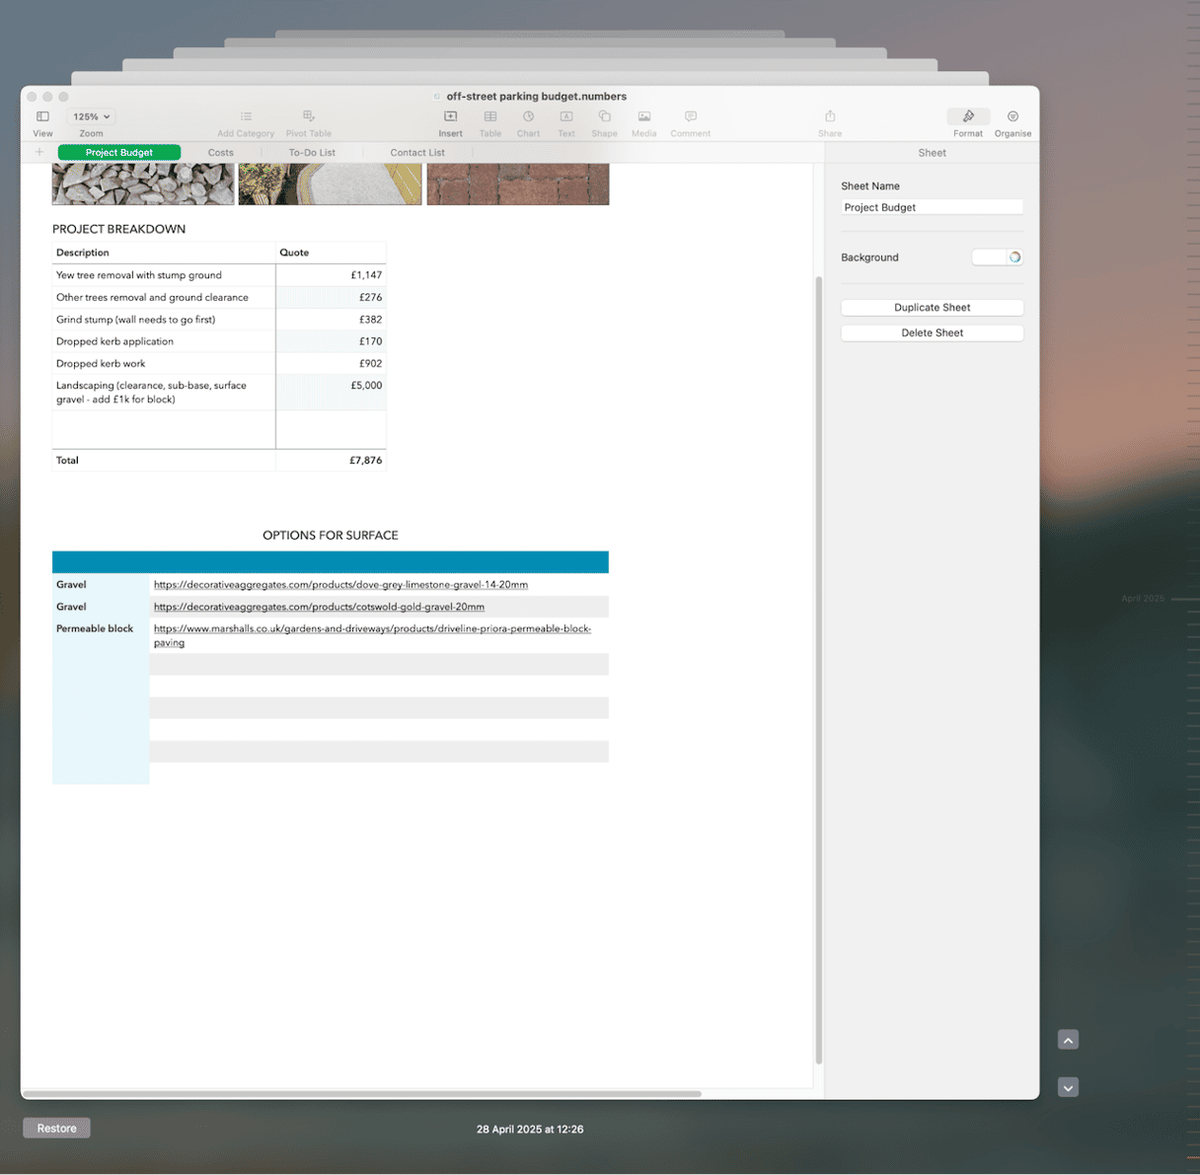Toggle the Format inspector panel

point(968,116)
